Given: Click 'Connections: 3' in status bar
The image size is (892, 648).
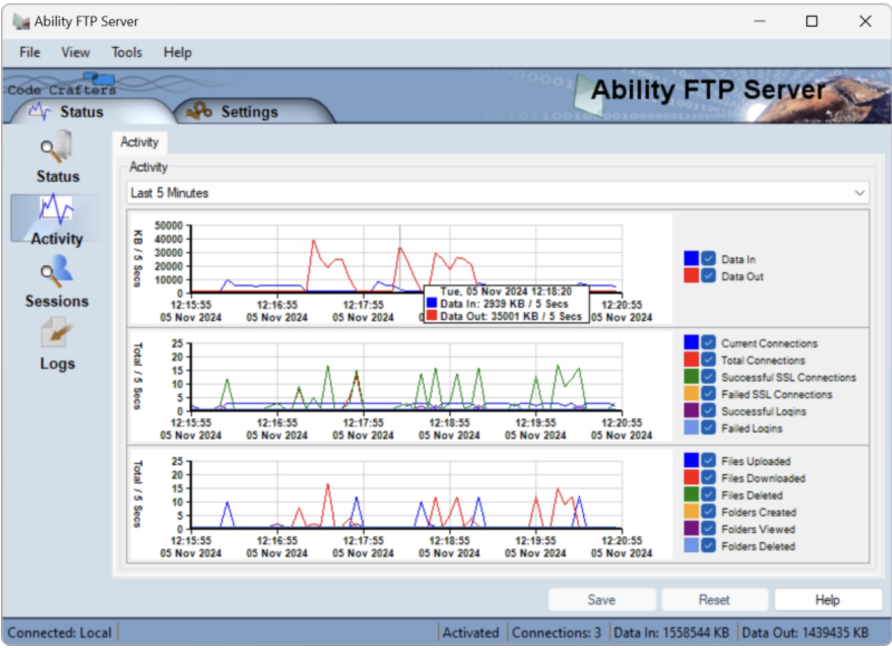Looking at the screenshot, I should (x=556, y=633).
